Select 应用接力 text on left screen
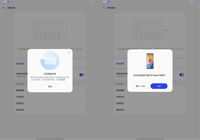 point(20,103)
